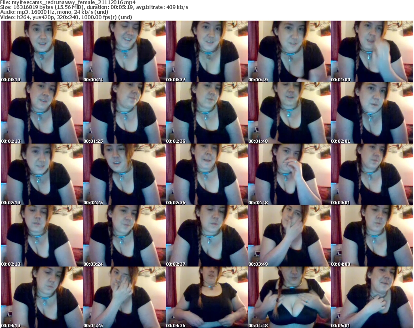Screen dimensions: 414x328
Task: Select the 'Video: h264, yuv420p' line
Action: click(x=66, y=17)
